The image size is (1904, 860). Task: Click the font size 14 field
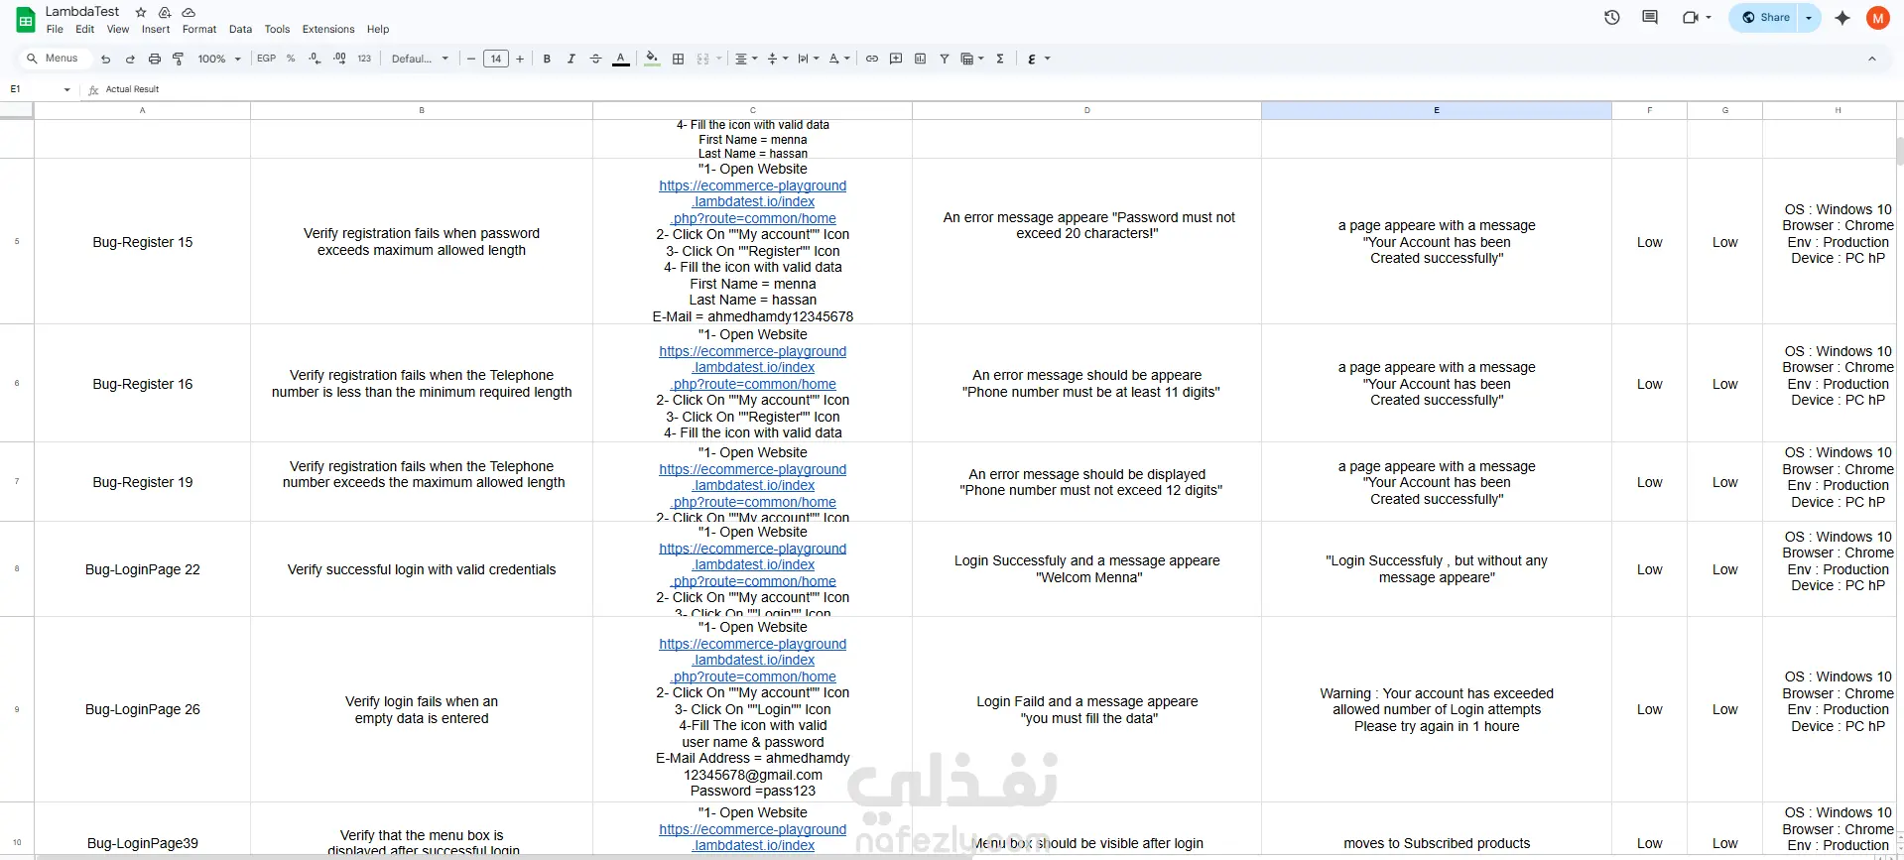(496, 59)
